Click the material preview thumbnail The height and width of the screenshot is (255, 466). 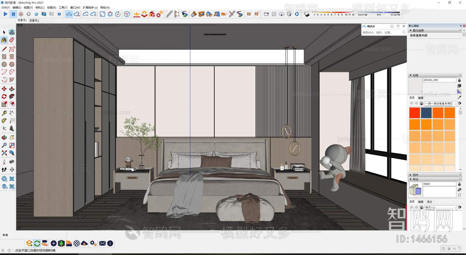(x=415, y=86)
